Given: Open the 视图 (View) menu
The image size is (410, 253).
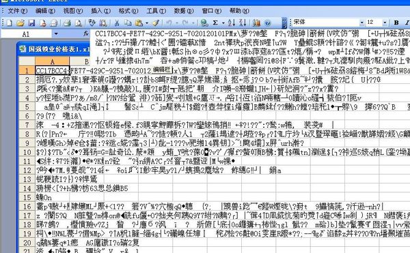Looking at the screenshot, I should (x=72, y=11).
